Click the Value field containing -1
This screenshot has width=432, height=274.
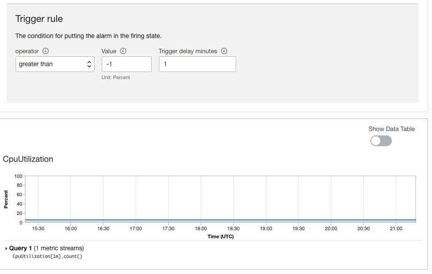pyautogui.click(x=126, y=64)
